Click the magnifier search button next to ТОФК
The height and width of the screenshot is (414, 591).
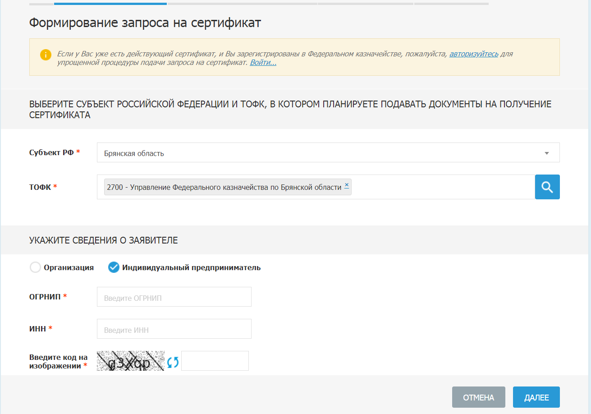tap(547, 187)
